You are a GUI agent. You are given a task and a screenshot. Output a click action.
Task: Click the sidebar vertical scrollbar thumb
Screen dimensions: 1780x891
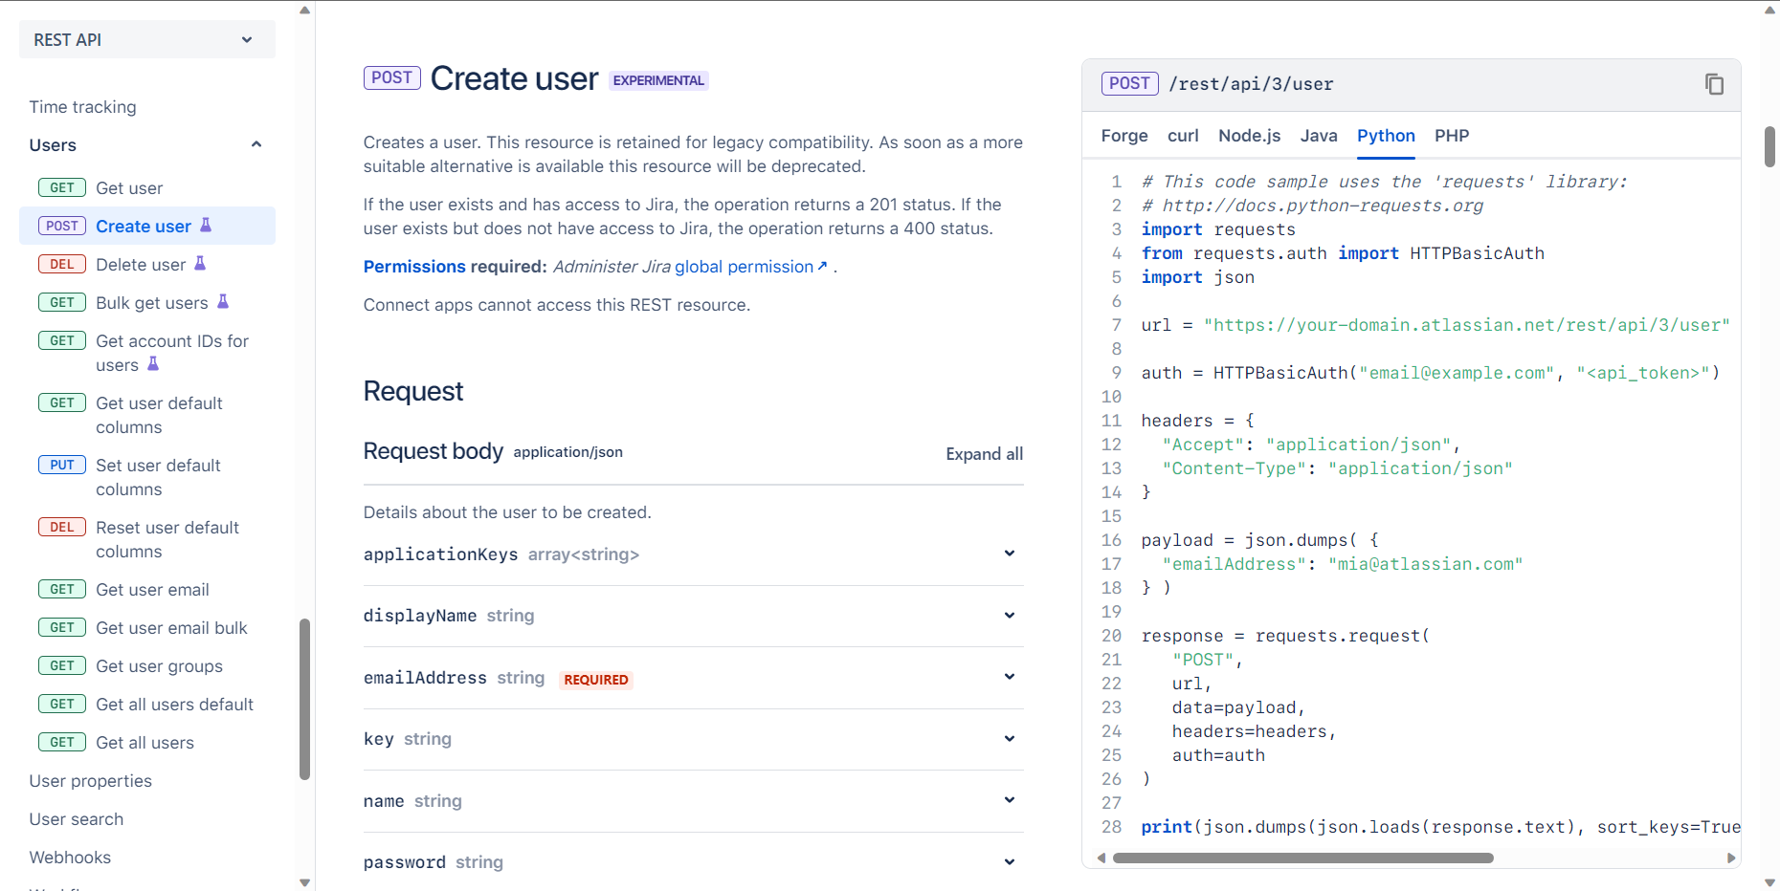(x=305, y=699)
